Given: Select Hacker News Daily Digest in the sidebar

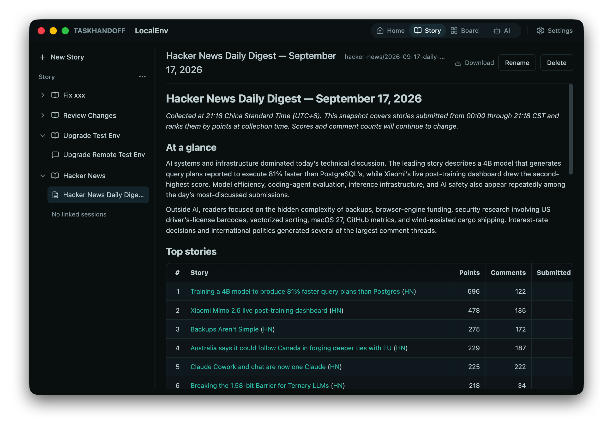Looking at the screenshot, I should (98, 195).
